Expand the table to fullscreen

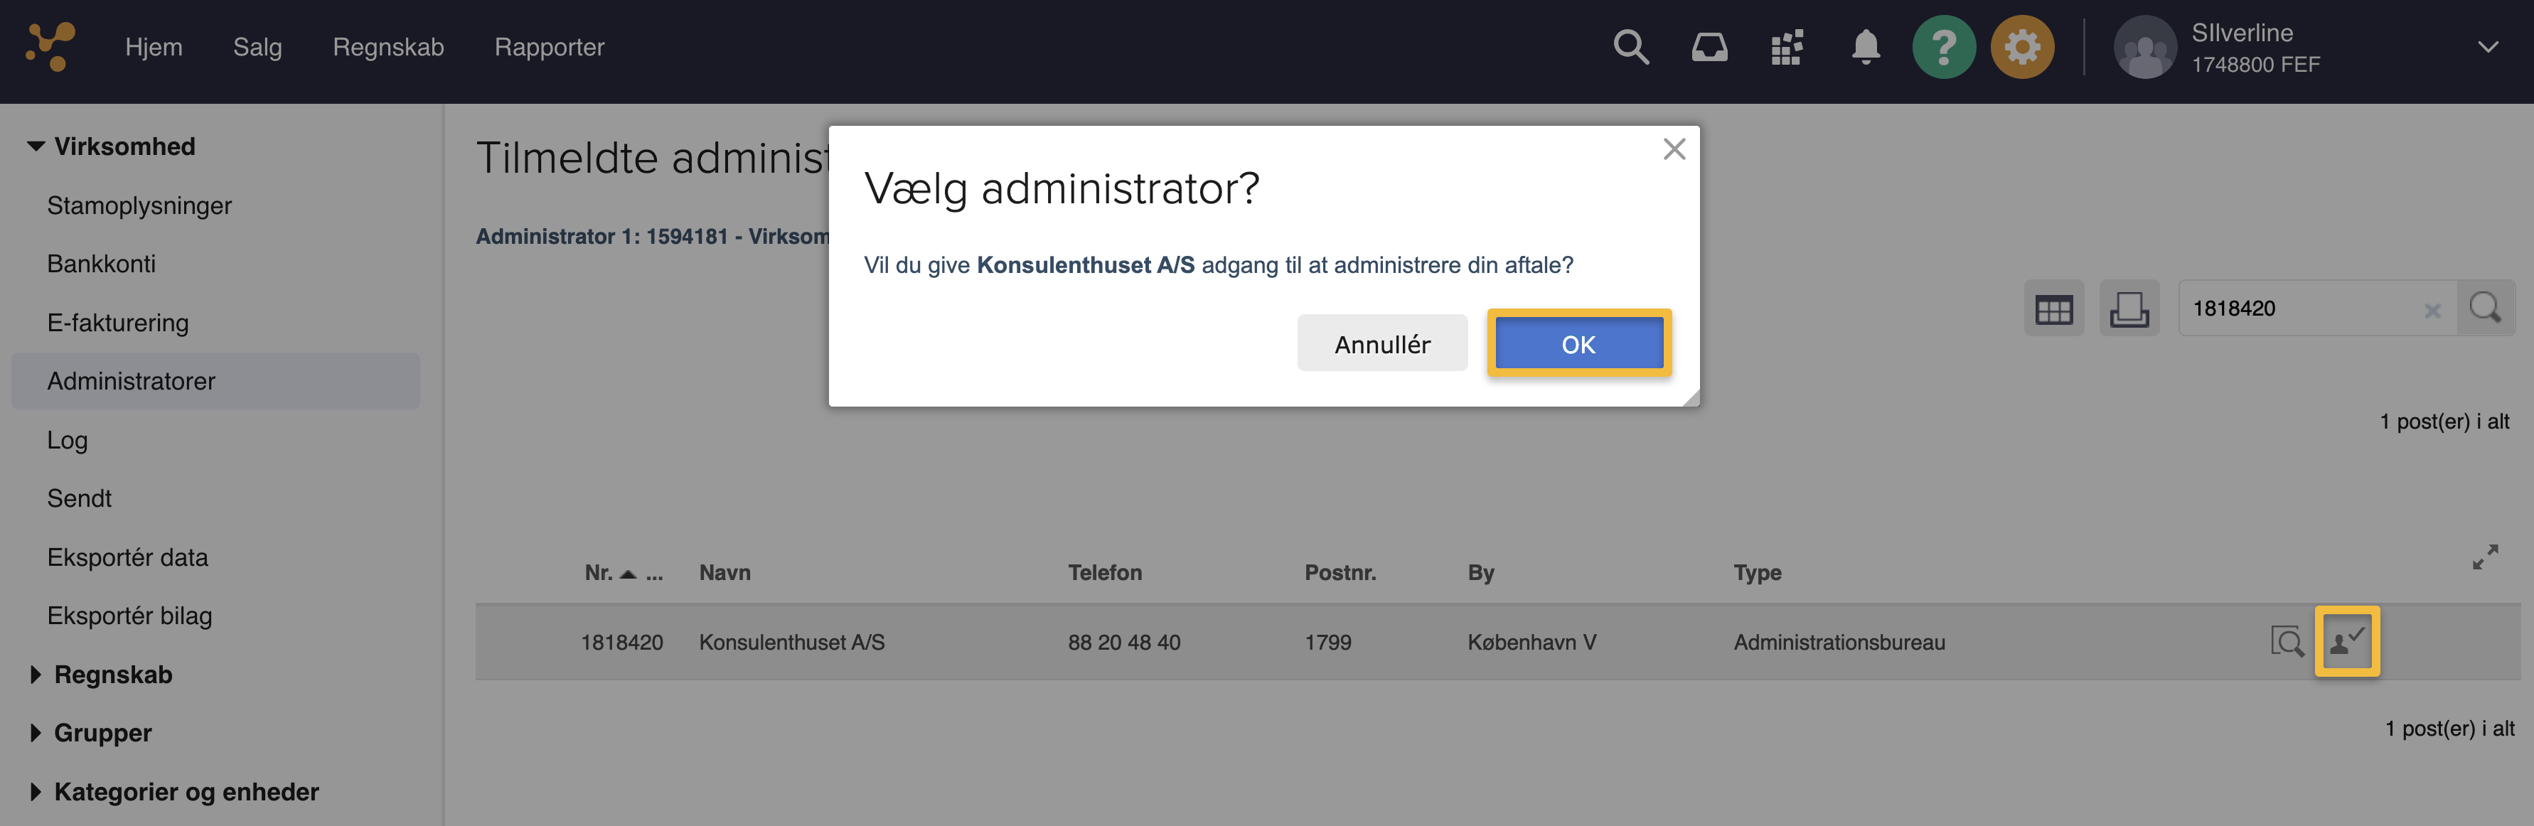pyautogui.click(x=2486, y=556)
